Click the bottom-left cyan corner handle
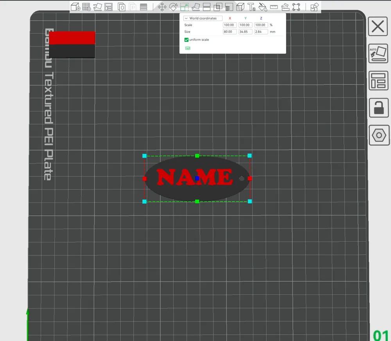 pos(144,201)
